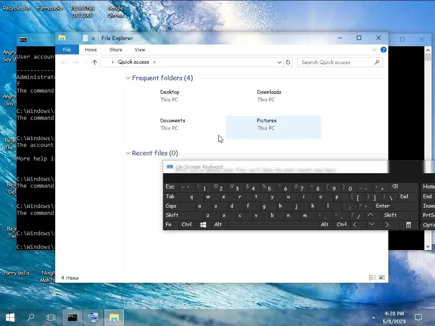
Task: Select the Google Chrome desktop shortcut
Action: click(116, 11)
